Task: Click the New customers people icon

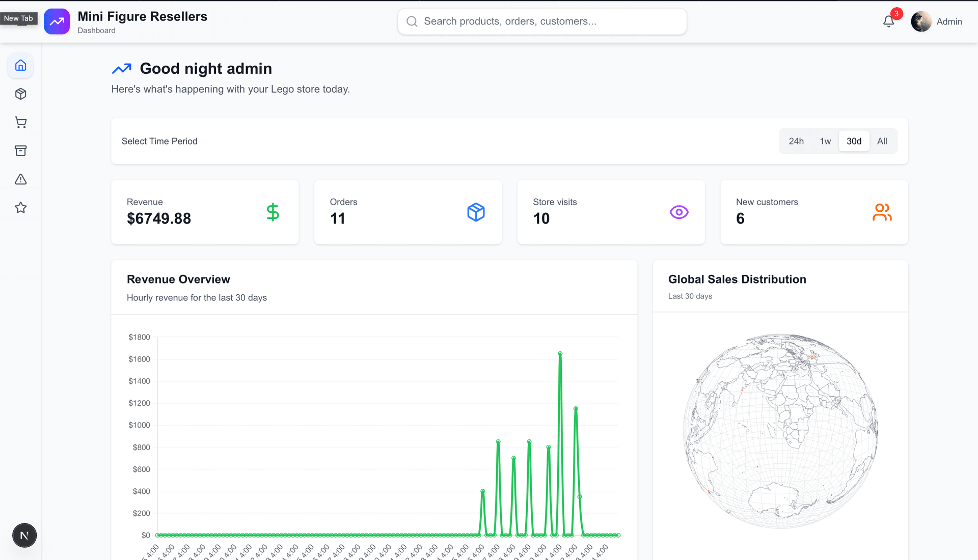Action: coord(882,212)
